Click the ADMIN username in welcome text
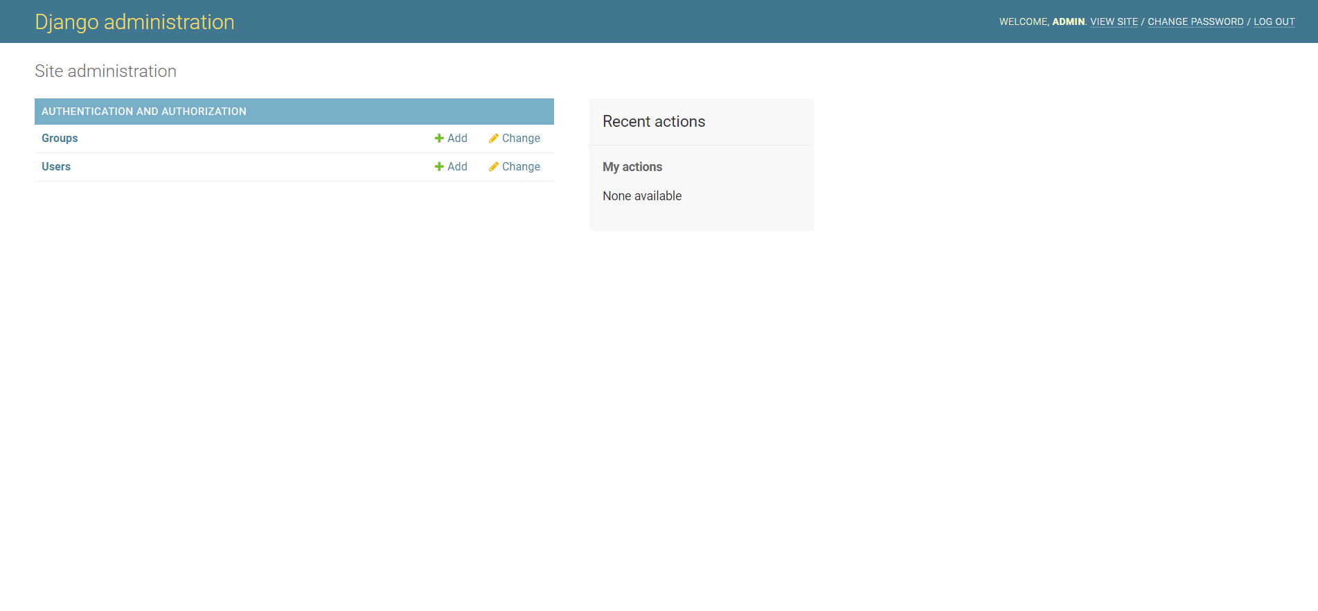 [x=1068, y=22]
